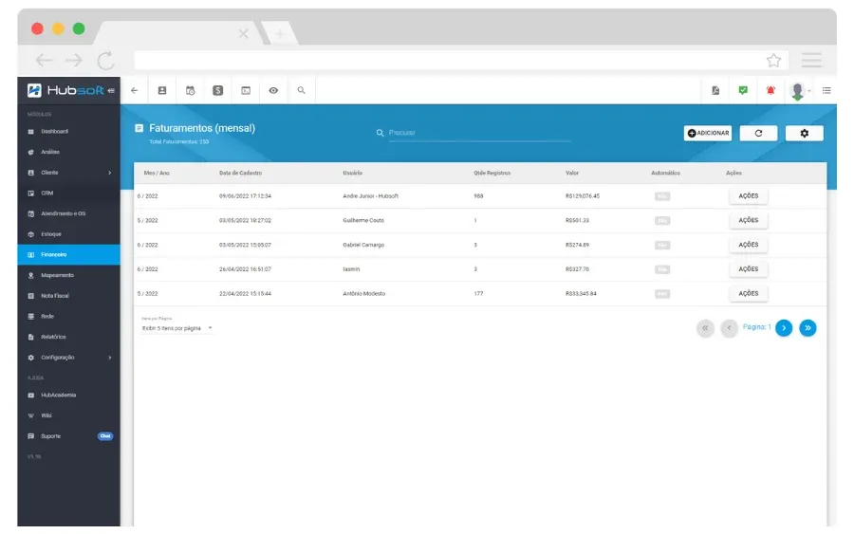This screenshot has width=854, height=534.
Task: Open the gear settings button in header
Action: [x=805, y=133]
